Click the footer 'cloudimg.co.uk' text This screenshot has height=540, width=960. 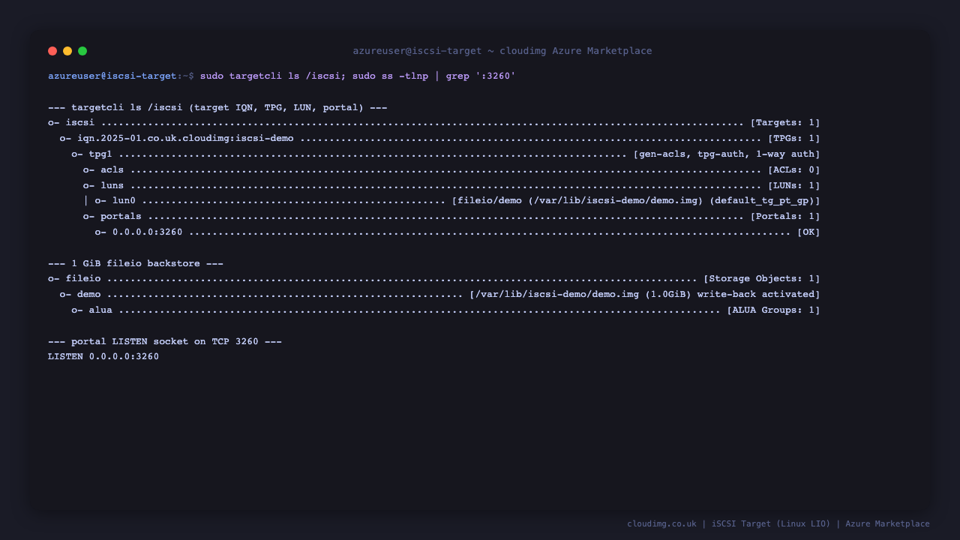[661, 523]
